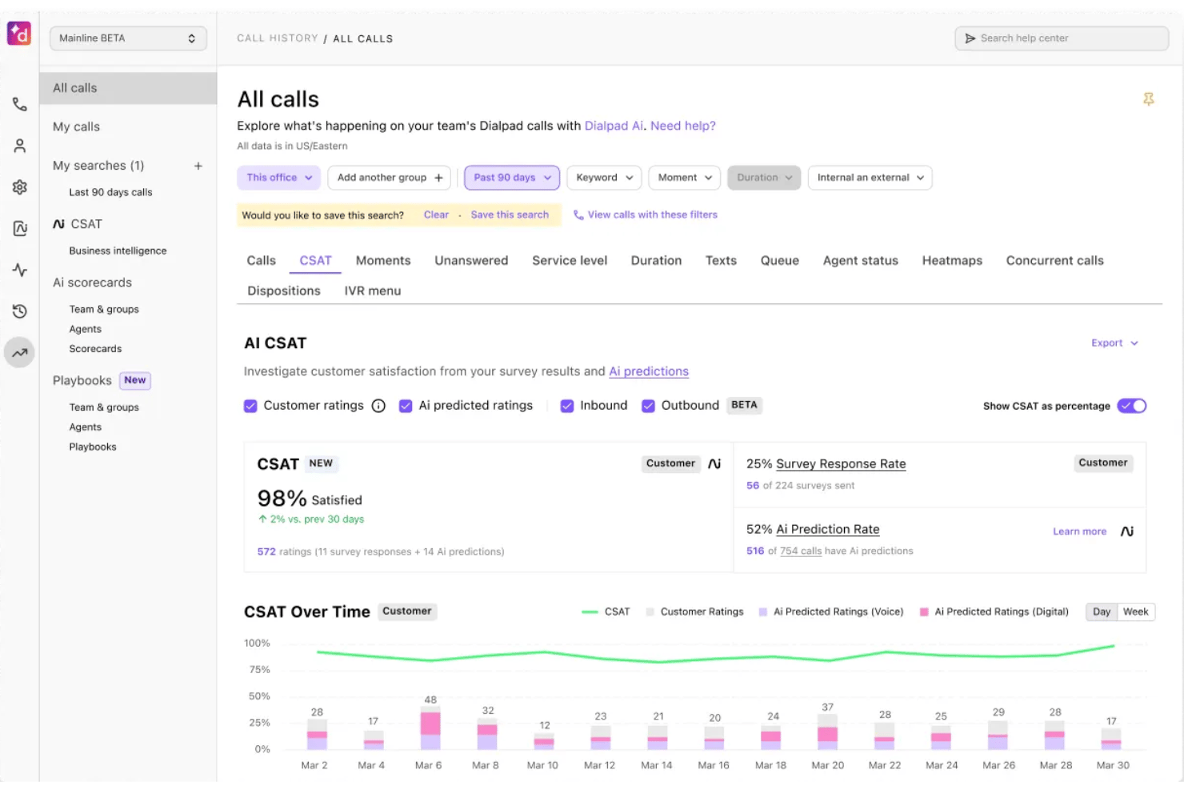Viewport: 1184px width, 790px height.
Task: Click the info icon beside Customer ratings
Action: pos(378,406)
